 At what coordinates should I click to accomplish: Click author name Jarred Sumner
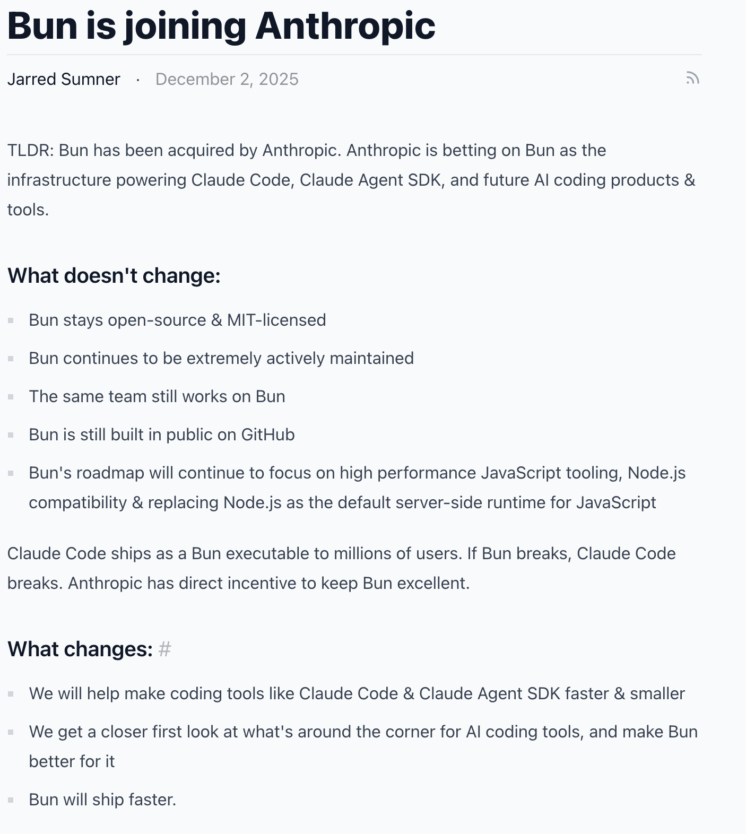tap(64, 79)
